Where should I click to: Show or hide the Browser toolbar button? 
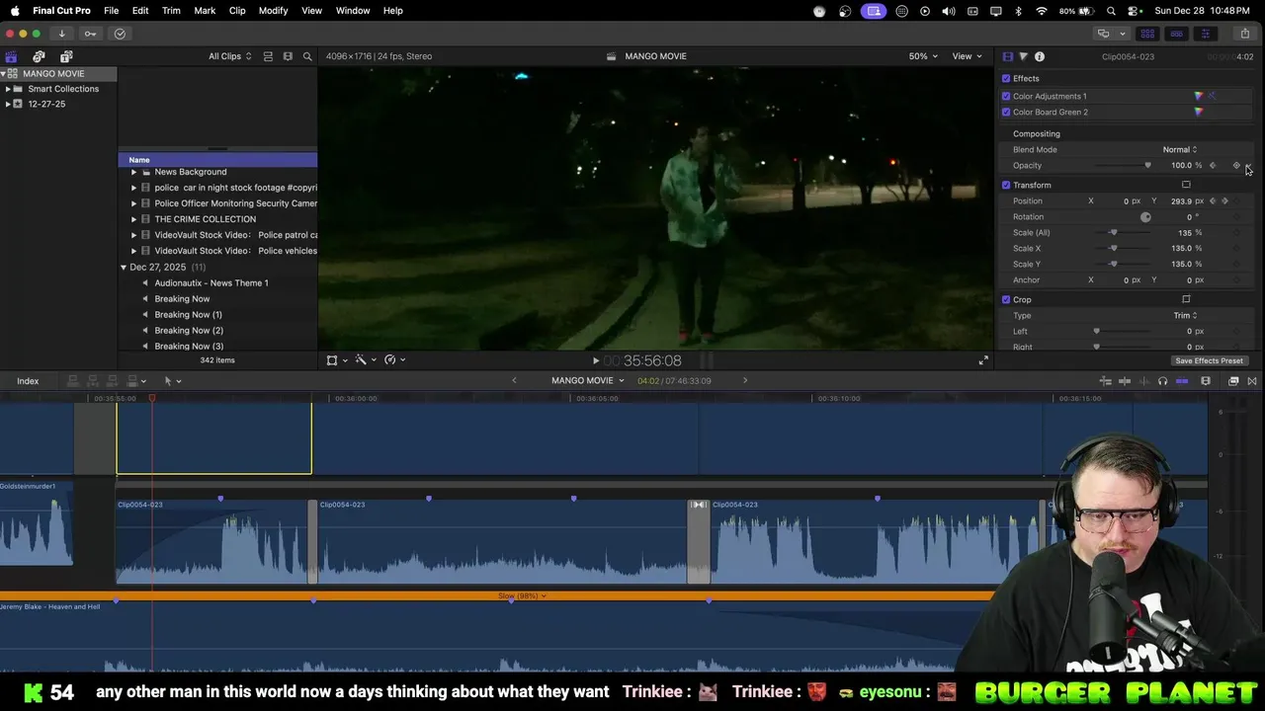click(1147, 34)
